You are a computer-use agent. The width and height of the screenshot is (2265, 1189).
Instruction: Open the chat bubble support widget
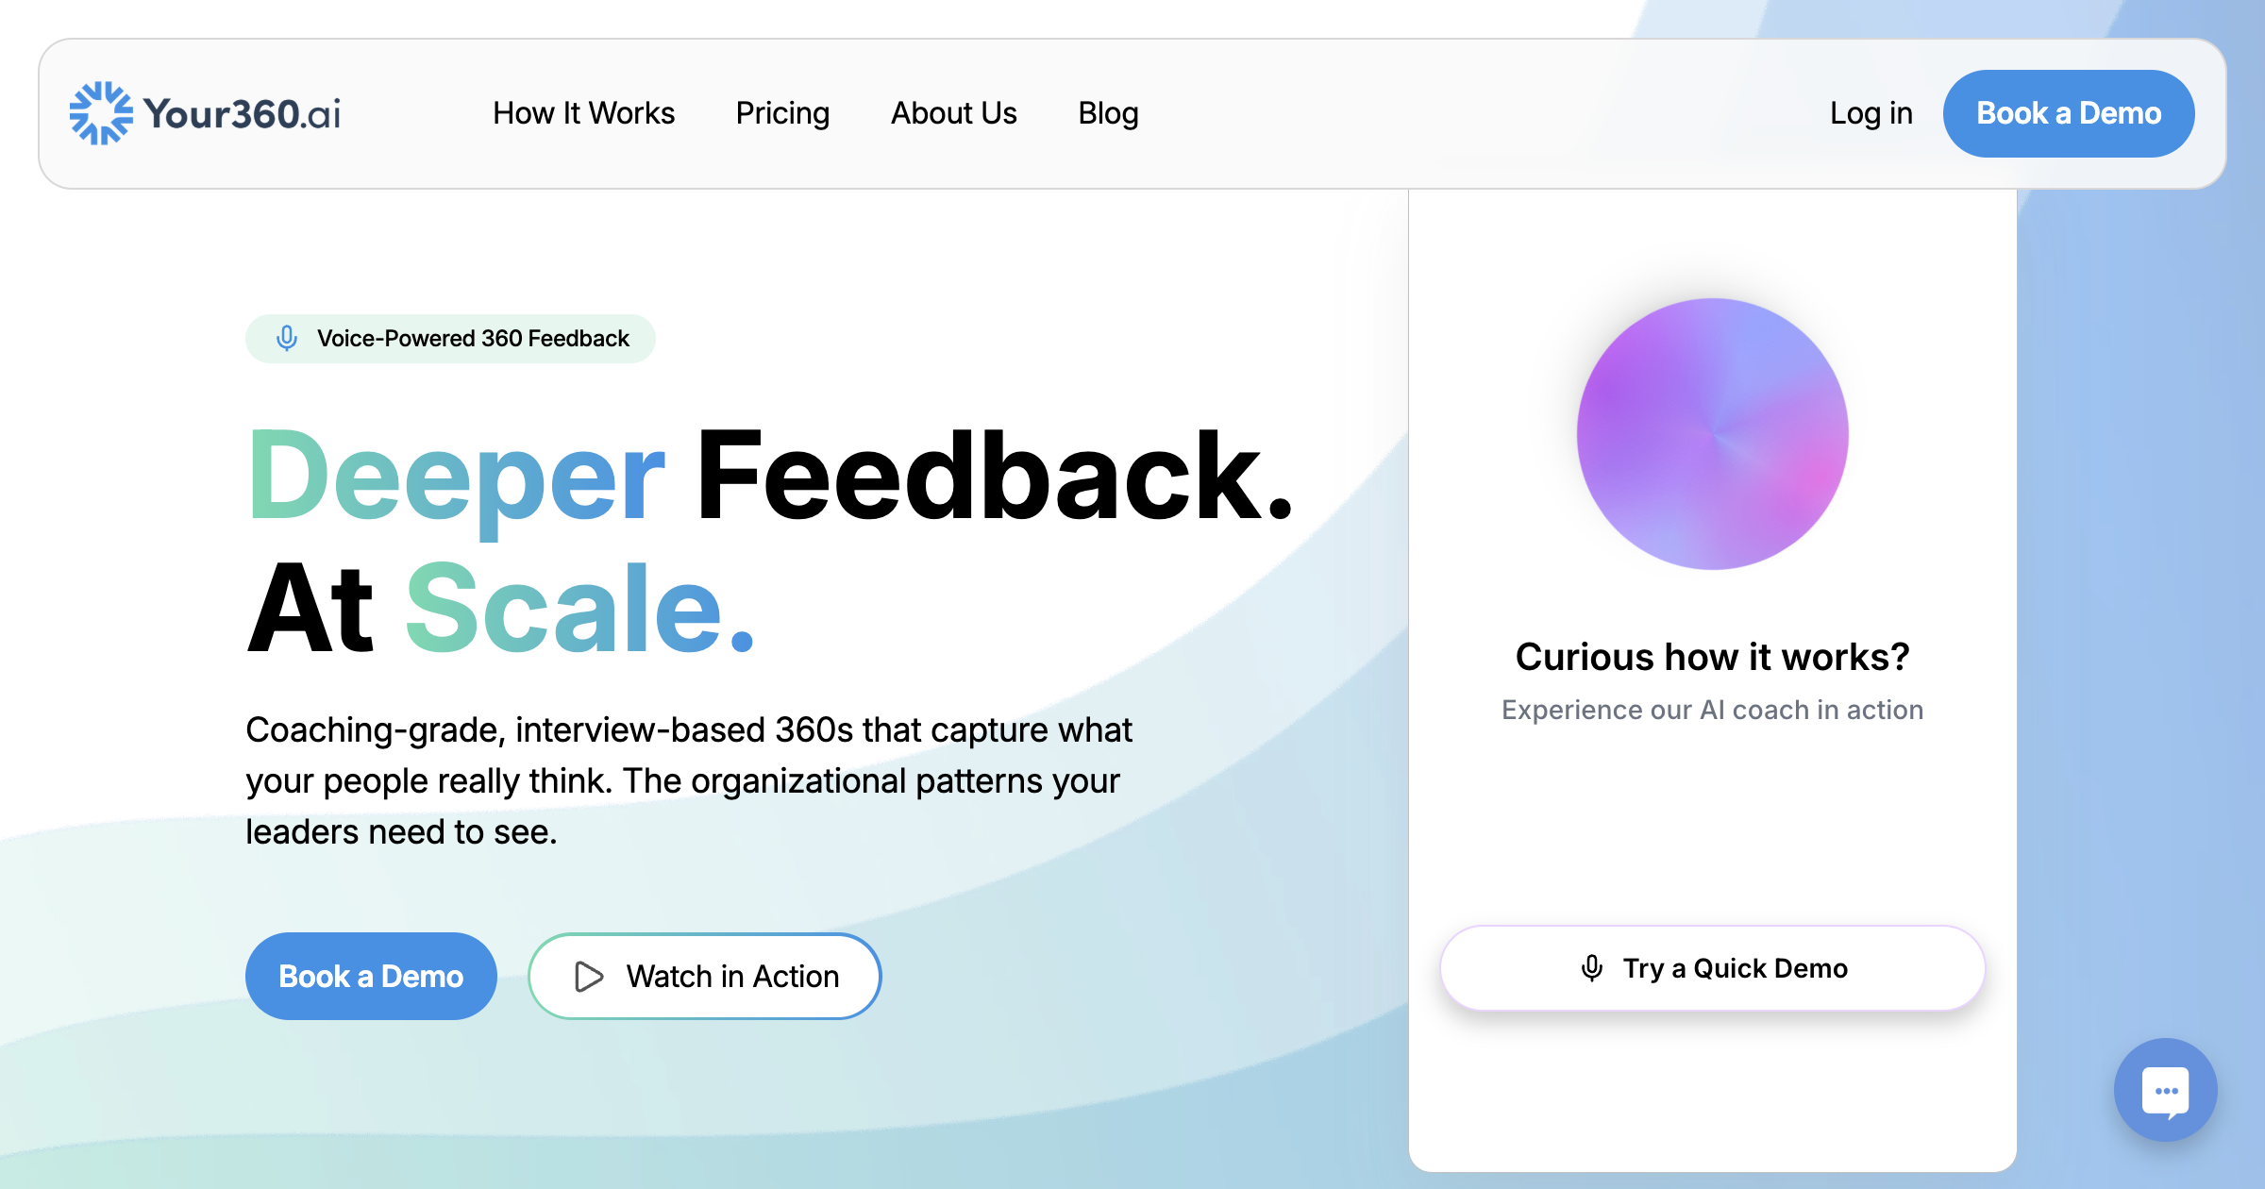point(2165,1090)
